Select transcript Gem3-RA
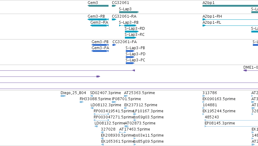The height and width of the screenshot is (146, 258). 99,25
